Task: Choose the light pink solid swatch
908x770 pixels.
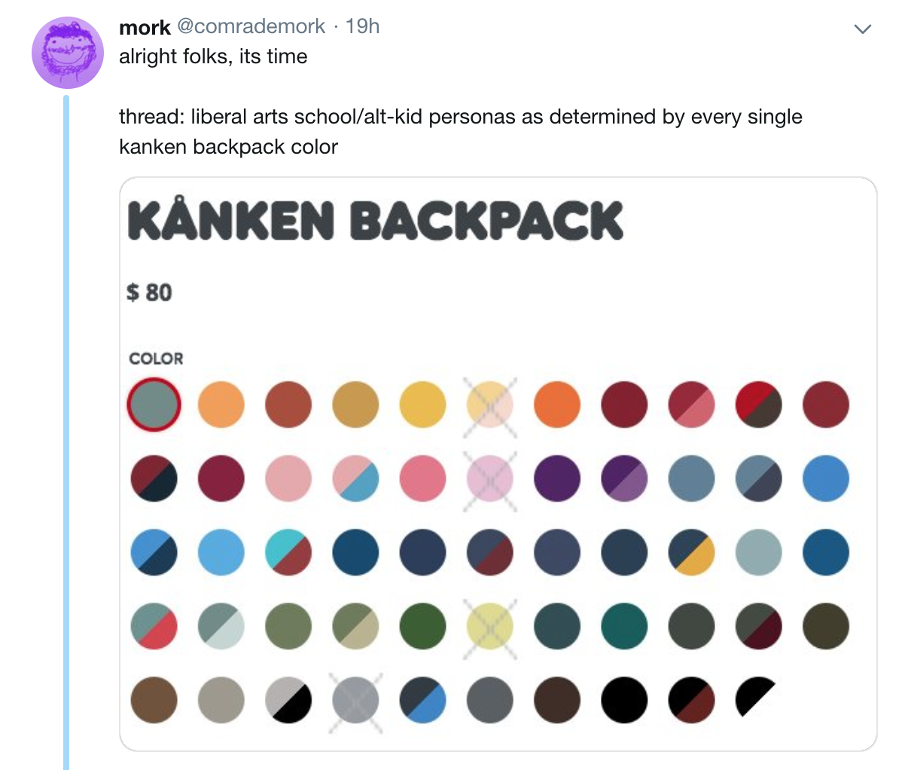Action: coord(288,478)
